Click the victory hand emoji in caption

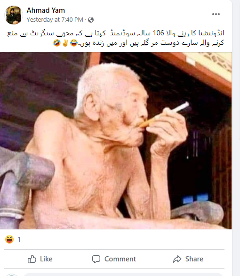pyautogui.click(x=65, y=43)
